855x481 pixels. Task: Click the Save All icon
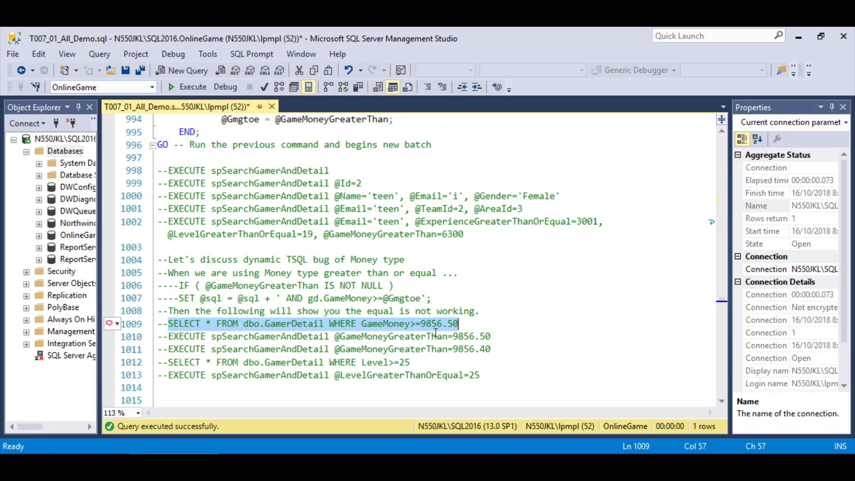pos(140,70)
